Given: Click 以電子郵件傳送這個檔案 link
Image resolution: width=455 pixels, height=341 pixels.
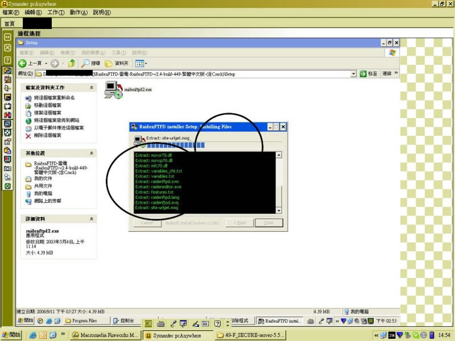Looking at the screenshot, I should coord(59,127).
